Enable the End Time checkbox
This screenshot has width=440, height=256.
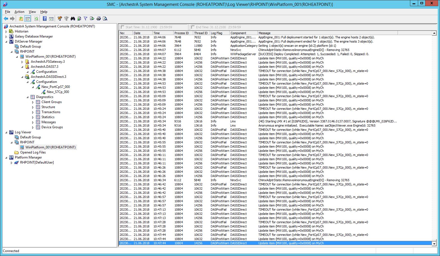(x=193, y=27)
